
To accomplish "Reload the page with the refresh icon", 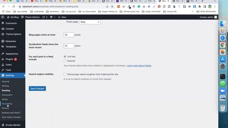I will pos(14,6).
